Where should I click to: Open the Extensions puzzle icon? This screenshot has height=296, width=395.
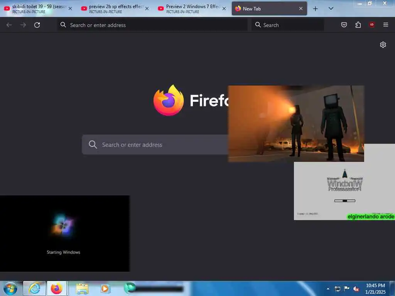[x=358, y=25]
